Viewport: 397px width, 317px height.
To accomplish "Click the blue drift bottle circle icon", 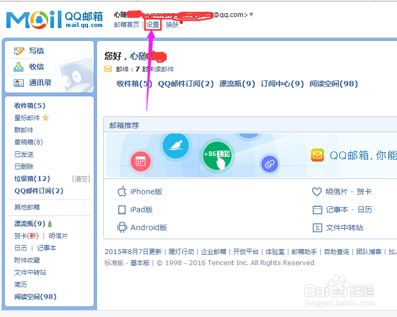I will point(176,146).
